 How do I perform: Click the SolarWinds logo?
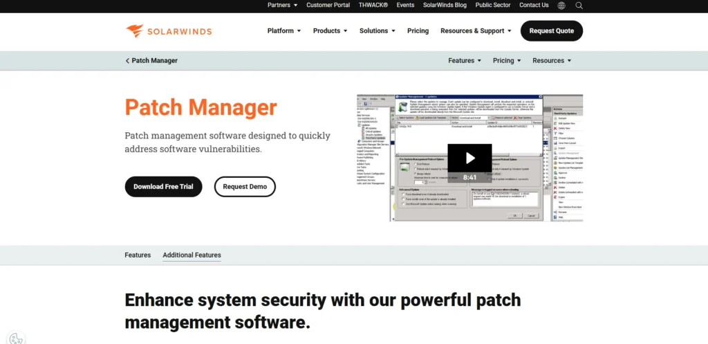click(169, 31)
